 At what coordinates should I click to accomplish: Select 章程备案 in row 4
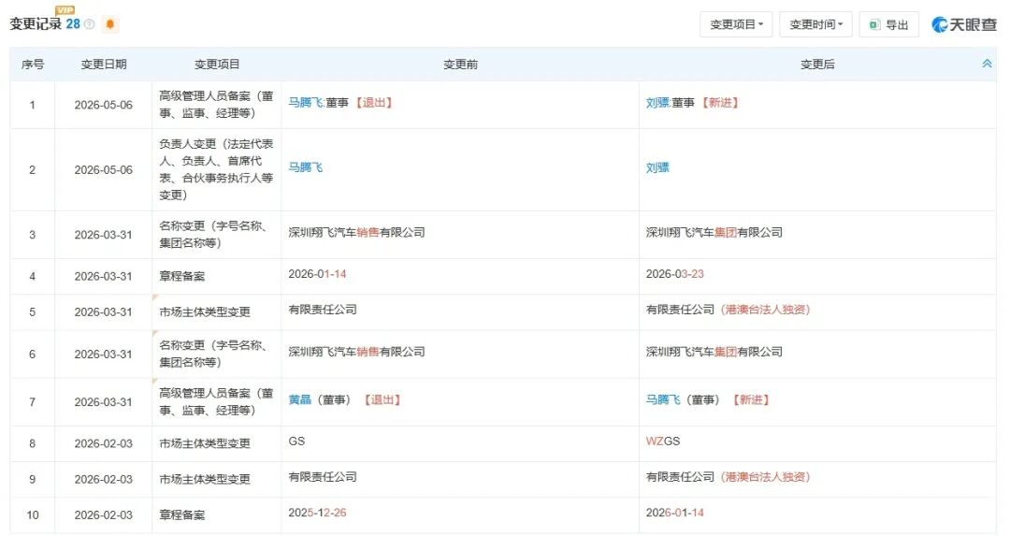pyautogui.click(x=181, y=276)
